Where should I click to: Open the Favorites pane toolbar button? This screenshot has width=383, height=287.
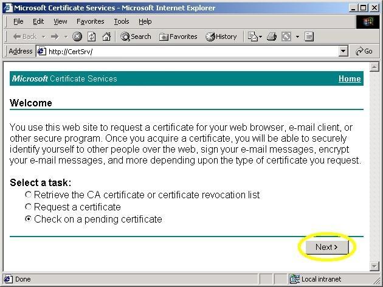(178, 37)
